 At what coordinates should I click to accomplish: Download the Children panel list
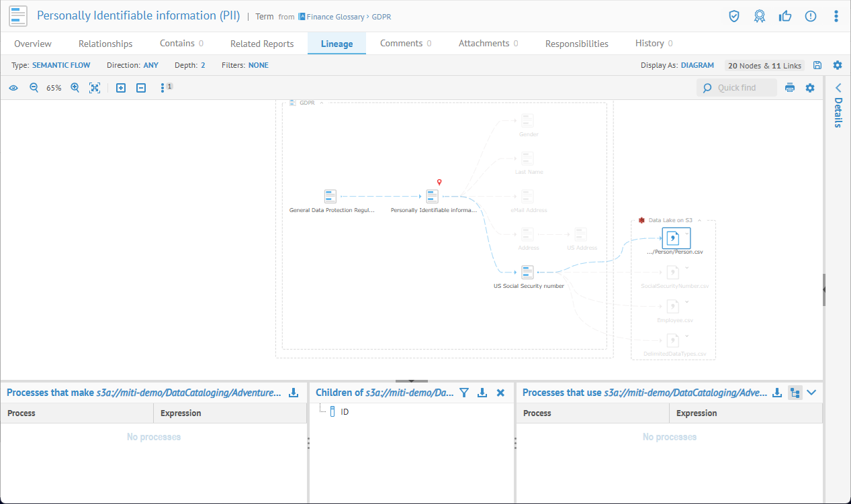482,393
